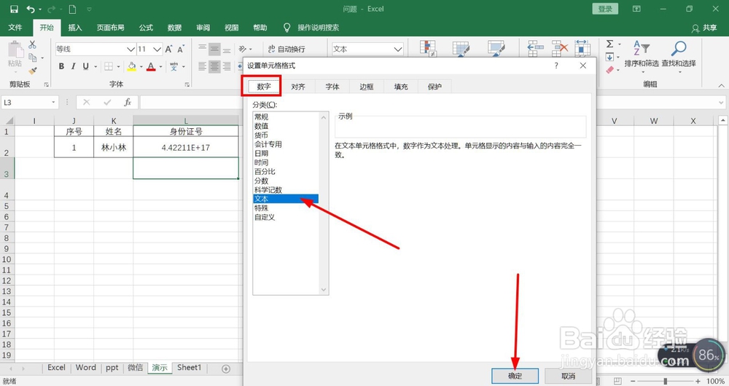Switch to the 字体 tab in dialog

(332, 87)
